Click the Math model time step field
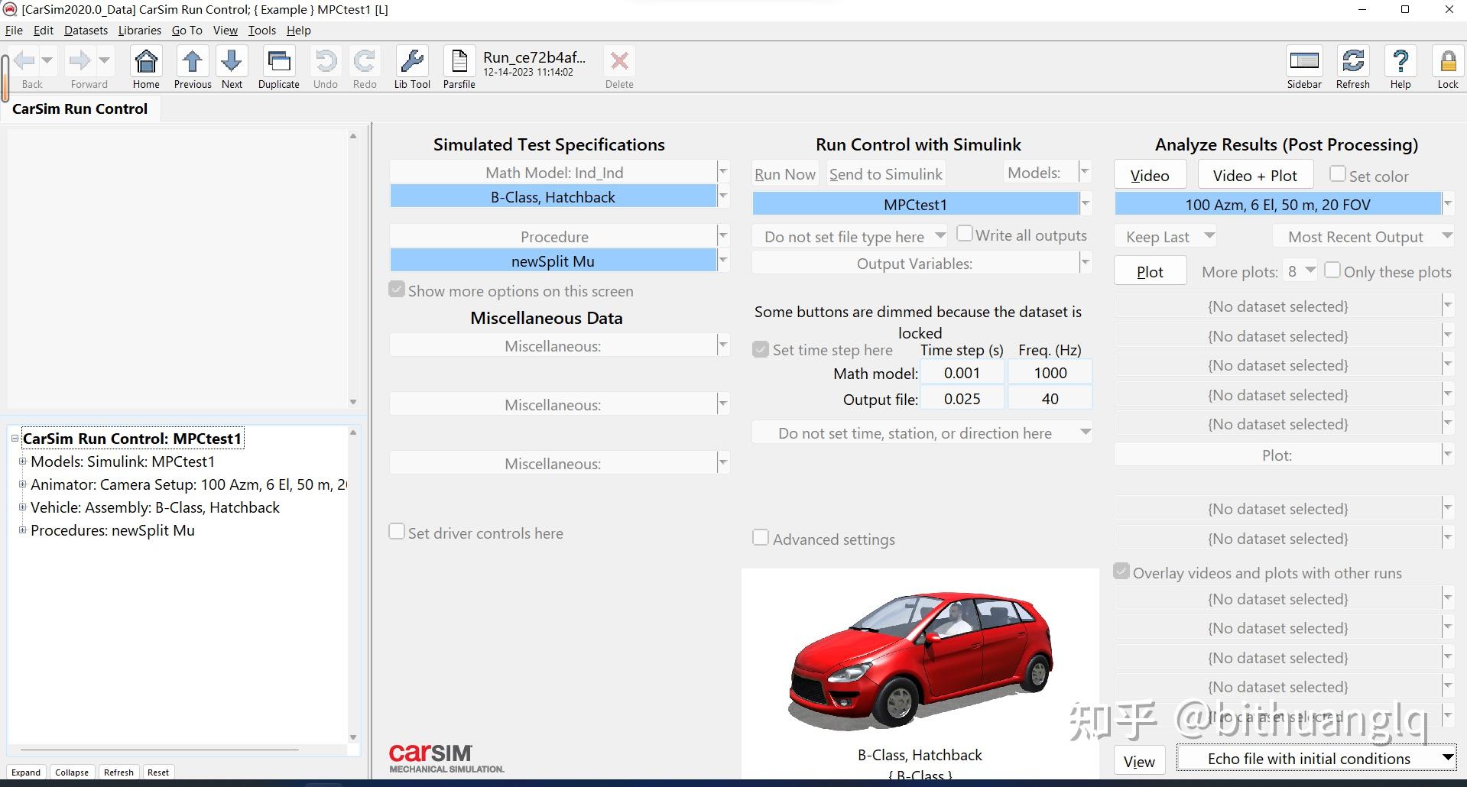 pyautogui.click(x=961, y=373)
